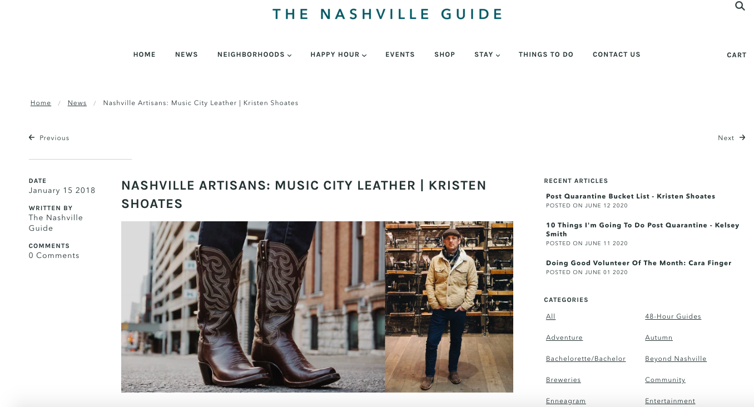Image resolution: width=754 pixels, height=407 pixels.
Task: Open Post Quarantine Bucket List article
Action: [x=631, y=196]
